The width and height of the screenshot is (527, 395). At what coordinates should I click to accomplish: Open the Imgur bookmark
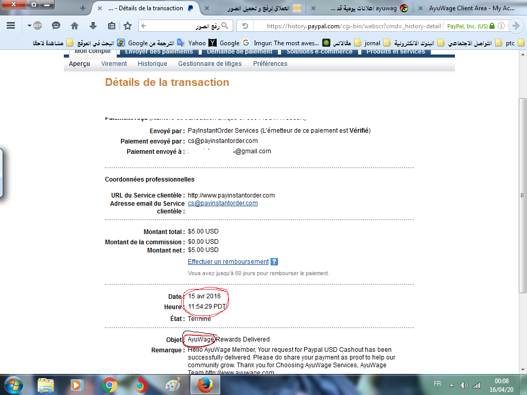292,43
